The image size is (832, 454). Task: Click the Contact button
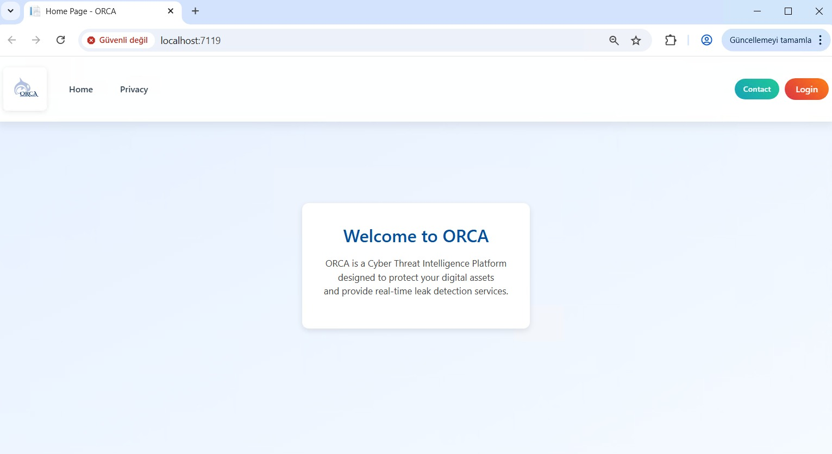[x=756, y=89]
